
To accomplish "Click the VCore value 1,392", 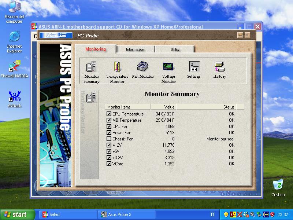I will pos(170,164).
